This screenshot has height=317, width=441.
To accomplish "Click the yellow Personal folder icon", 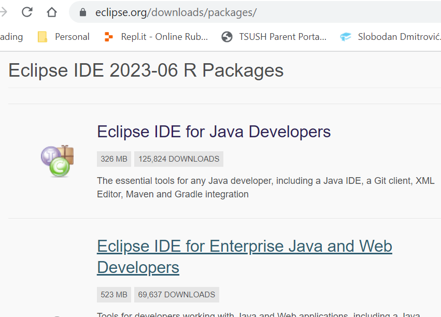I will [x=42, y=37].
